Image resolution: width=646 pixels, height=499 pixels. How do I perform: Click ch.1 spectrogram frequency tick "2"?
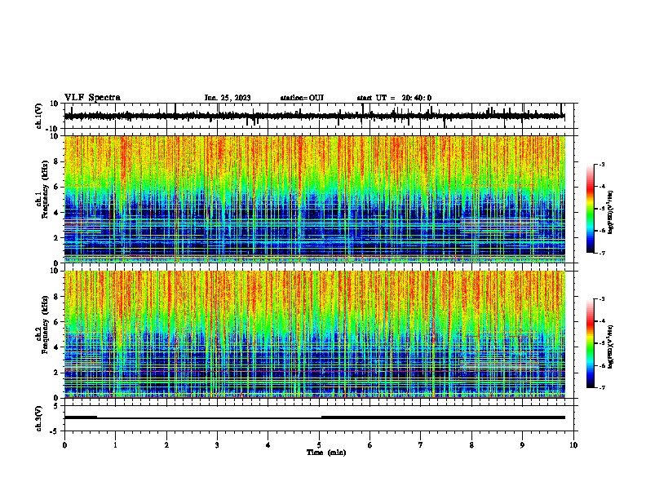(56, 237)
